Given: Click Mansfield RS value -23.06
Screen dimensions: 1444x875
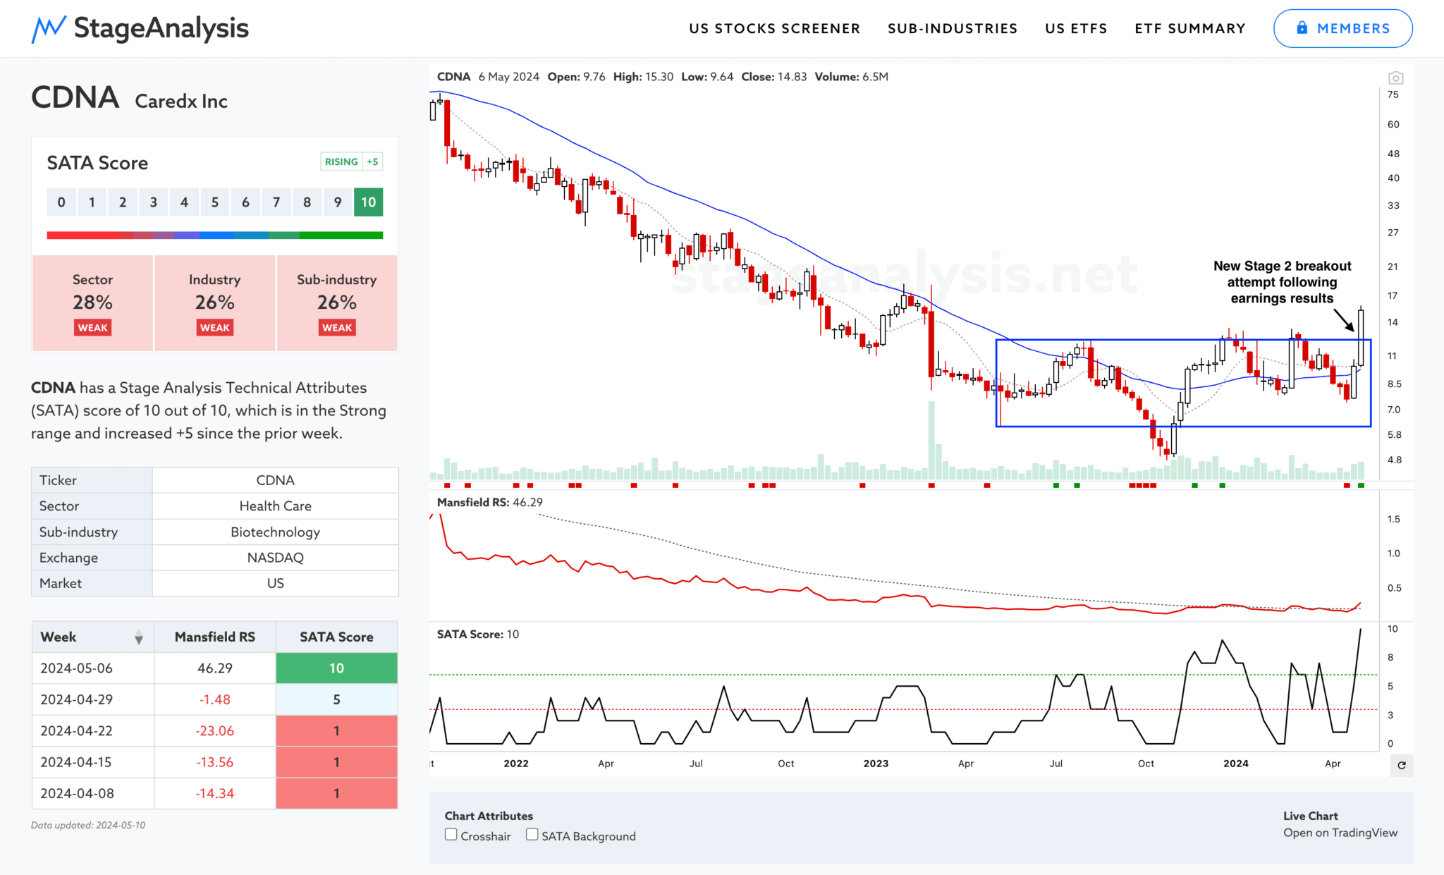Looking at the screenshot, I should [214, 730].
